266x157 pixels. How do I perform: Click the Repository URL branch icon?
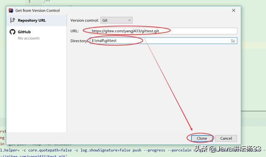[x=12, y=20]
